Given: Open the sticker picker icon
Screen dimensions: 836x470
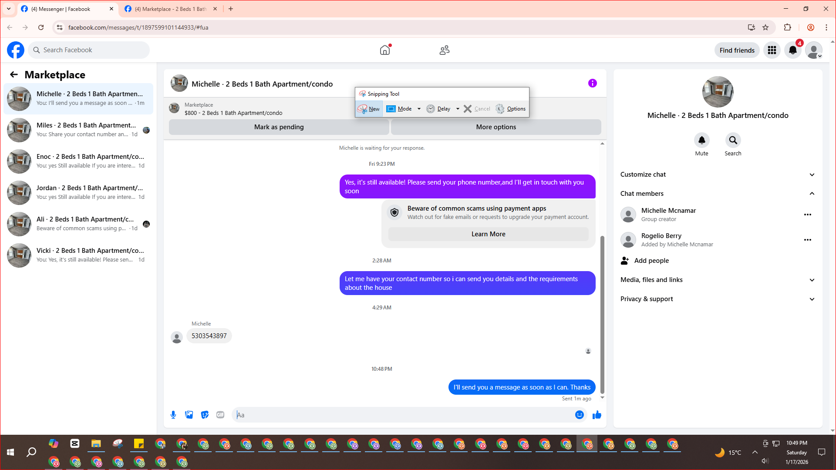Looking at the screenshot, I should click(205, 415).
